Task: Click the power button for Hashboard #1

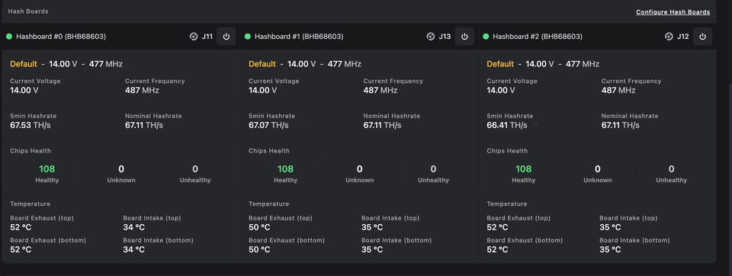Action: (464, 37)
